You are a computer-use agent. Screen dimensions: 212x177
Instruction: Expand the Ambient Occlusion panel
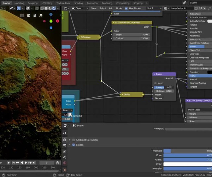click(70, 140)
